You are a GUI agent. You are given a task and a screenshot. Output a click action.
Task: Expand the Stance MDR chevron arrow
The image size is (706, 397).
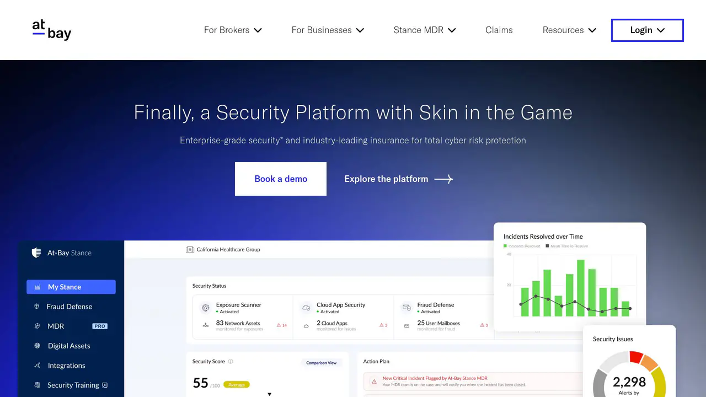[x=452, y=30]
